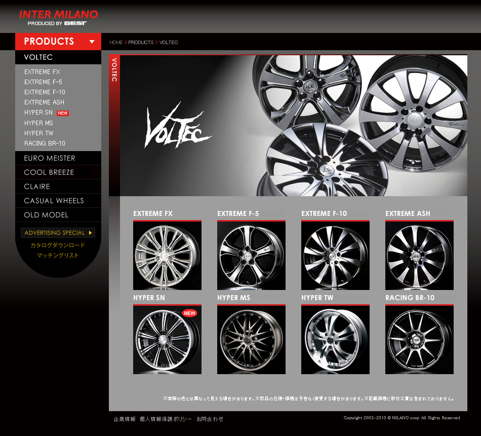This screenshot has width=481, height=436.
Task: Open the EXTREME ASH wheel thumbnail
Action: tap(419, 256)
